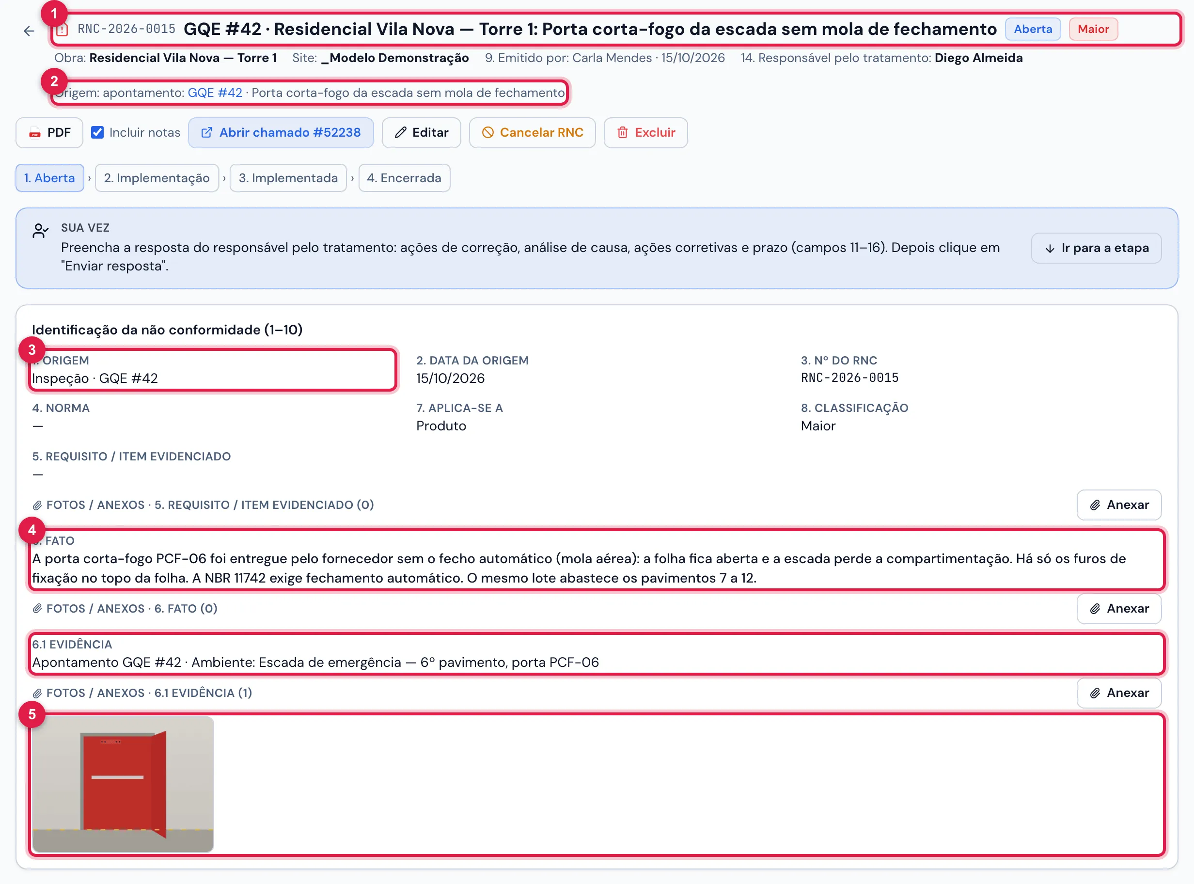
Task: Click Cancelar RNC
Action: (532, 133)
